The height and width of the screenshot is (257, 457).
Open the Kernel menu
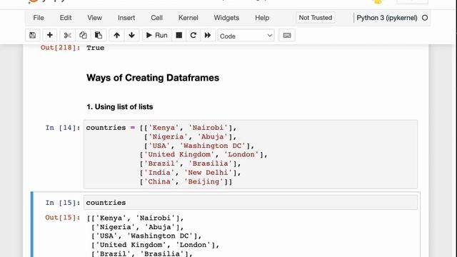click(189, 18)
